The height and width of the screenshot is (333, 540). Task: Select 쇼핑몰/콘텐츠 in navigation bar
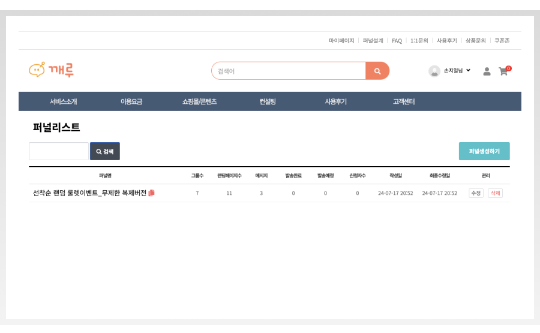tap(199, 101)
